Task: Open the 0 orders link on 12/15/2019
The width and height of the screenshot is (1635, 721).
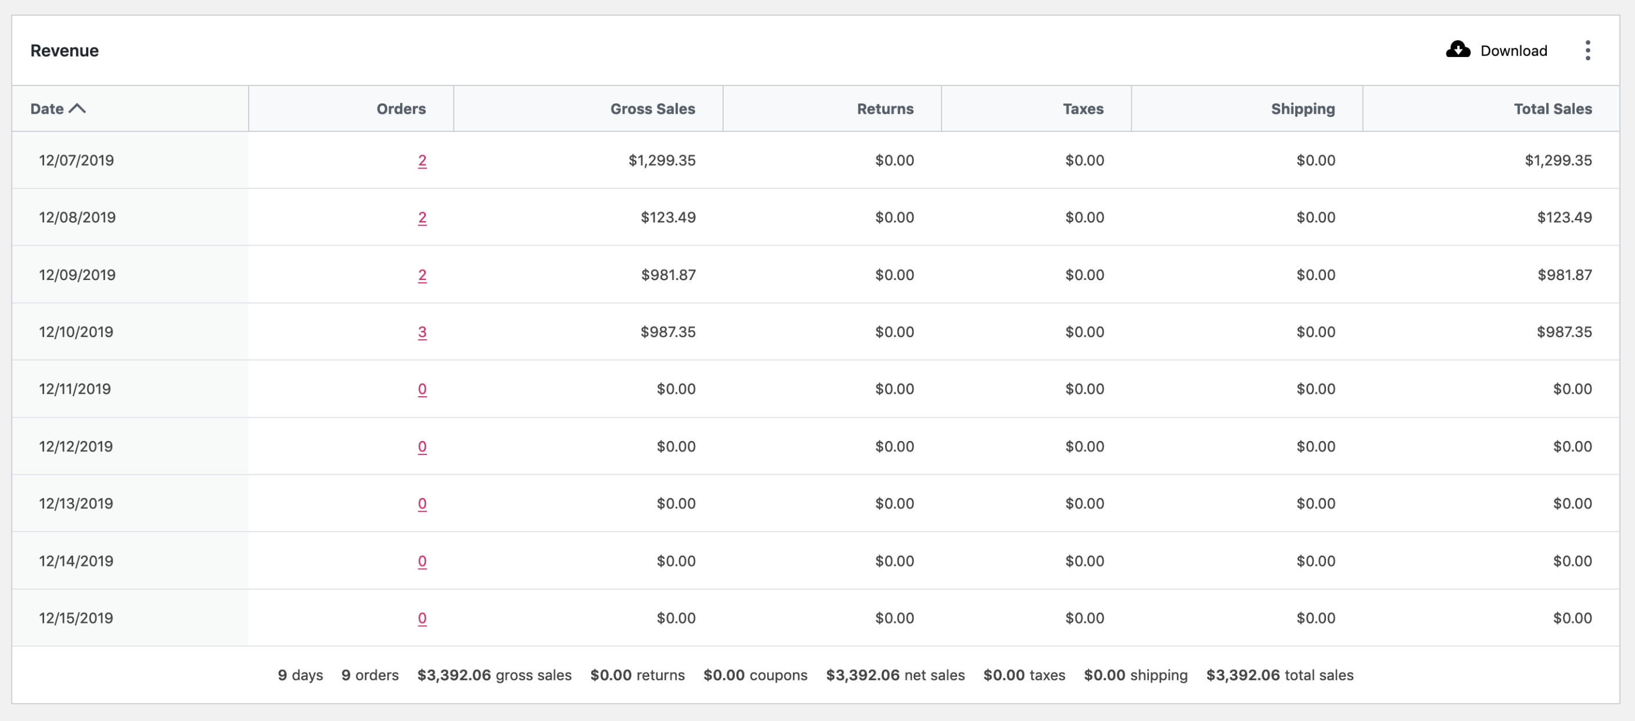Action: pyautogui.click(x=423, y=618)
